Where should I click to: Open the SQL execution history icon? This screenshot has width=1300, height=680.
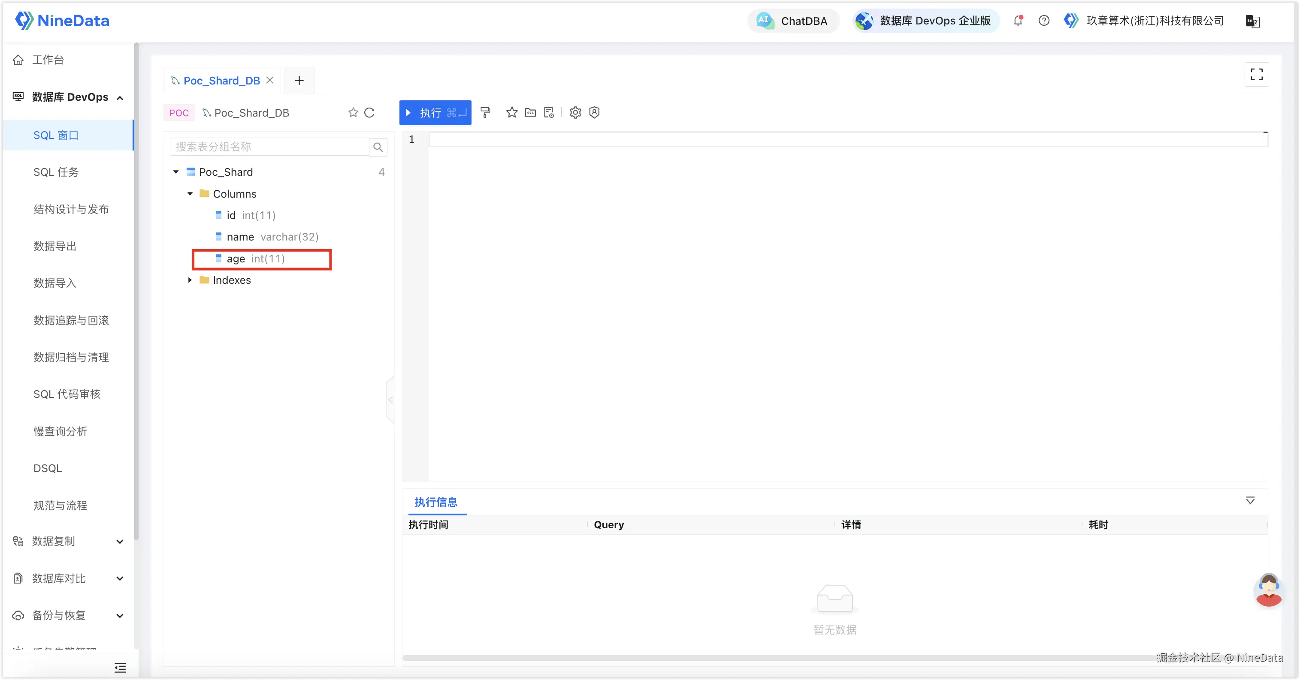click(x=549, y=112)
